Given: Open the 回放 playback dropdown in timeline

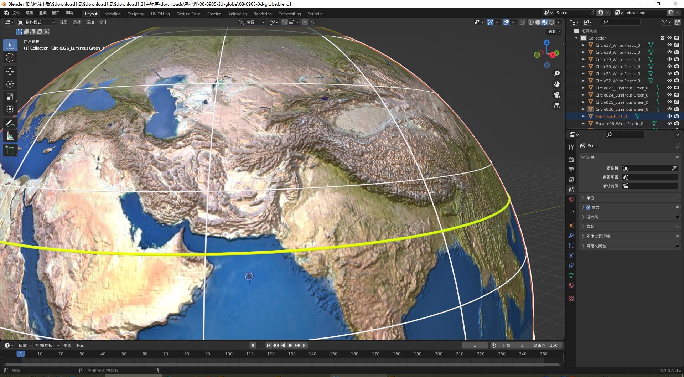Looking at the screenshot, I should (x=25, y=345).
